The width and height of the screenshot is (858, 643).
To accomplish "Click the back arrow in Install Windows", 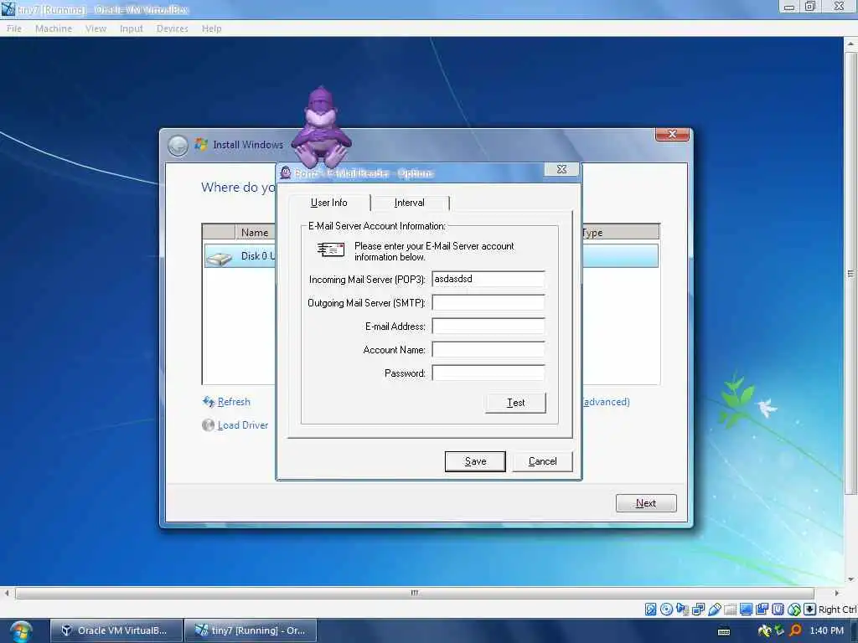I will [x=178, y=146].
